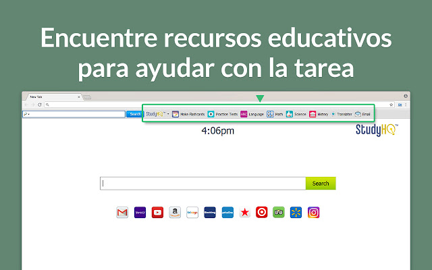The width and height of the screenshot is (432, 270).
Task: Select the New Tab tab
Action: pos(53,97)
